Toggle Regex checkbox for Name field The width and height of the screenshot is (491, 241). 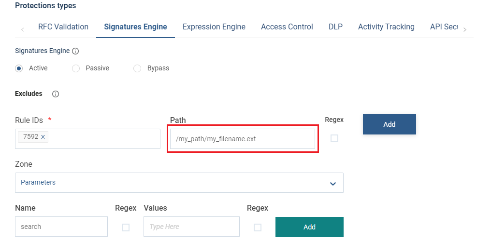[x=126, y=227]
